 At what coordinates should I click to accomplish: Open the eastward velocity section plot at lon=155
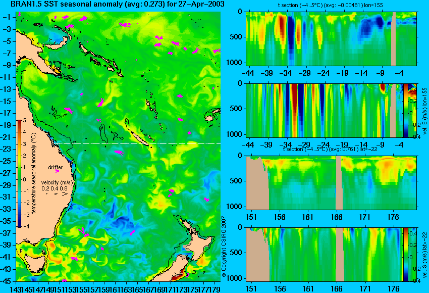(325, 111)
